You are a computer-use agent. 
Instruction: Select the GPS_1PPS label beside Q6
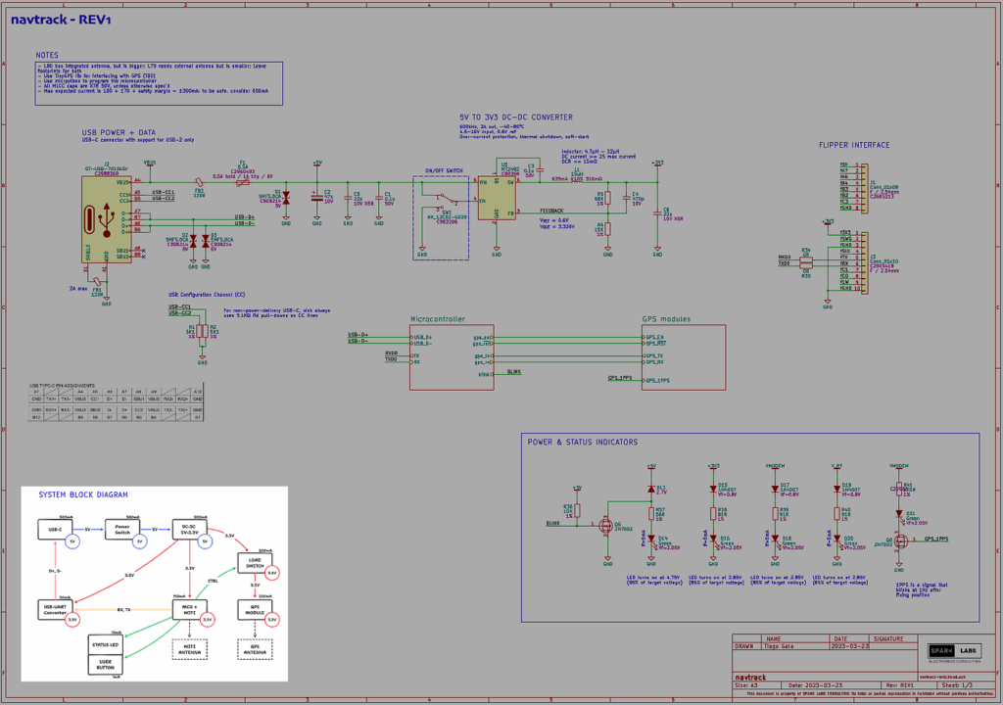[935, 539]
